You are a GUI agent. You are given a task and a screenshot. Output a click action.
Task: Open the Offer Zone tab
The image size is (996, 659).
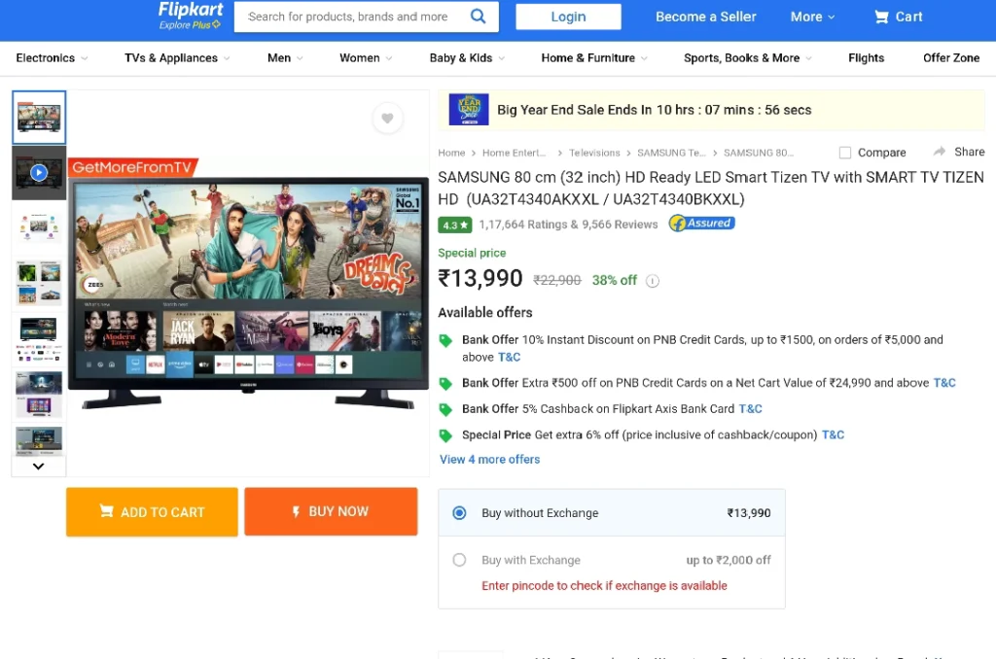click(x=951, y=57)
